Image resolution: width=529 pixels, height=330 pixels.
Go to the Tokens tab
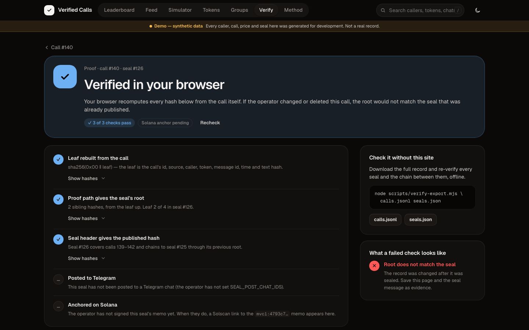[211, 10]
